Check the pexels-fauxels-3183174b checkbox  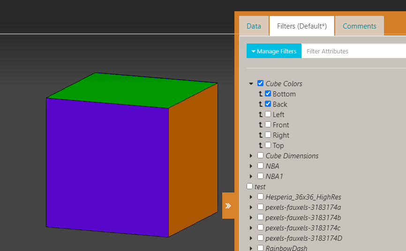(x=261, y=217)
